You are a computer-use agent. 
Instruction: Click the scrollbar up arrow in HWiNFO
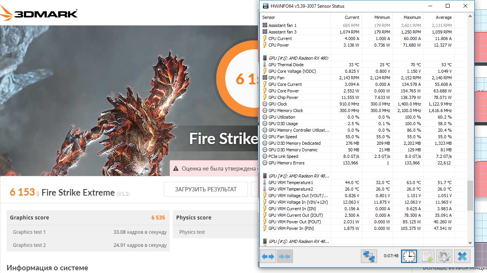click(470, 17)
